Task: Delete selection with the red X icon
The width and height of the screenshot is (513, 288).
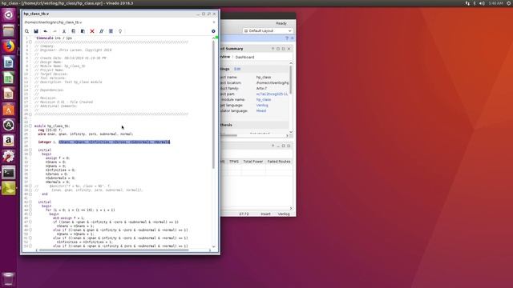Action: 92,31
